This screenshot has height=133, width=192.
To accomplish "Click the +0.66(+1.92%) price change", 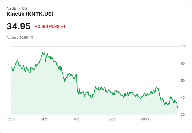I will pyautogui.click(x=50, y=26).
